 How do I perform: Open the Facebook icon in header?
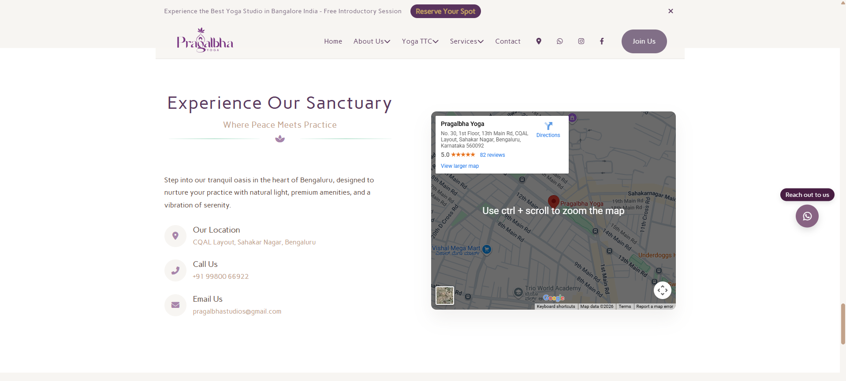coord(602,41)
